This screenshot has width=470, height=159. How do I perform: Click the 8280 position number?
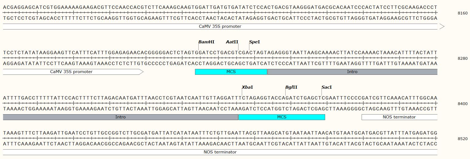(462, 58)
